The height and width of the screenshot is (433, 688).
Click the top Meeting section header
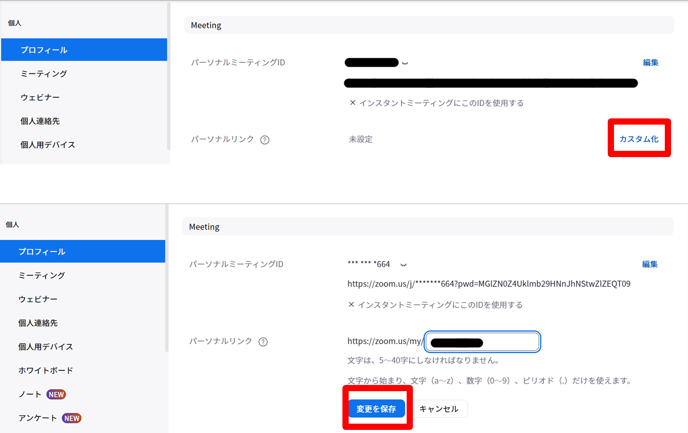429,25
